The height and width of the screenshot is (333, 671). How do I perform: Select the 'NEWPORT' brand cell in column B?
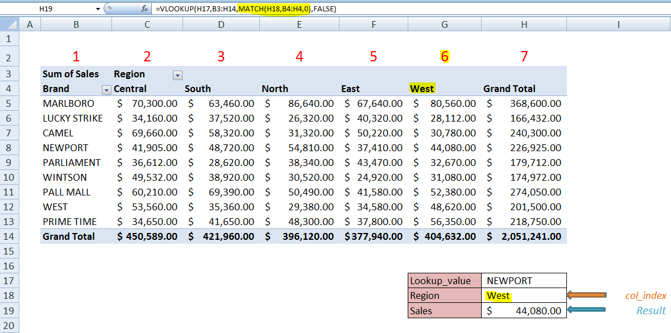click(x=76, y=148)
